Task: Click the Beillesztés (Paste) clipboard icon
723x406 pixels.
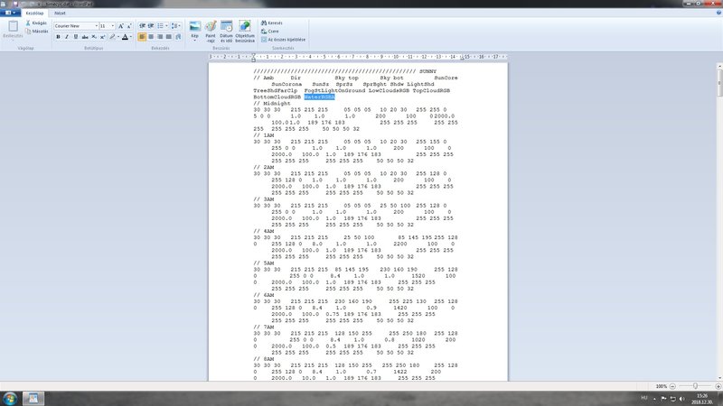Action: click(x=13, y=26)
